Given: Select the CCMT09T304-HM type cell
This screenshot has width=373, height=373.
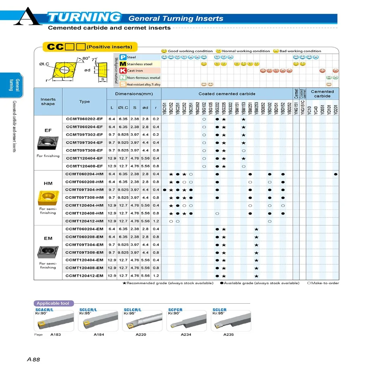Looking at the screenshot, I should [x=84, y=190].
